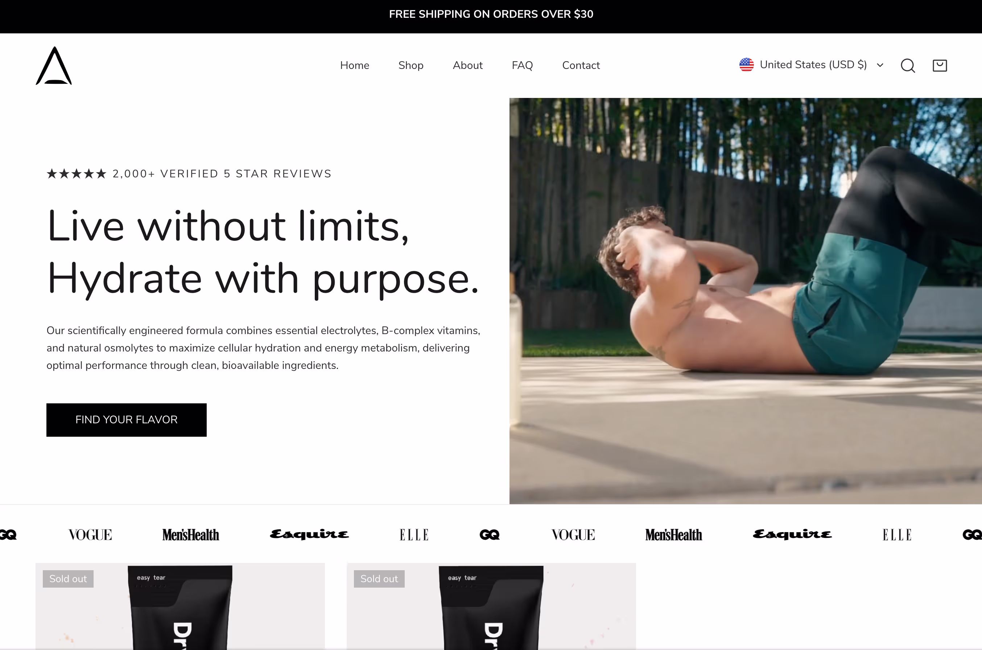Click the currency dropdown chevron arrow
This screenshot has width=982, height=650.
point(880,65)
